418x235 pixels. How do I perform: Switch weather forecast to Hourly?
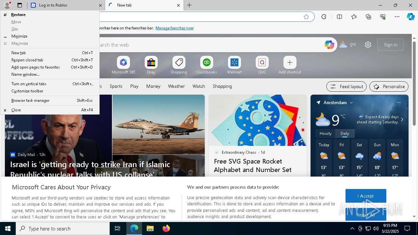click(326, 133)
